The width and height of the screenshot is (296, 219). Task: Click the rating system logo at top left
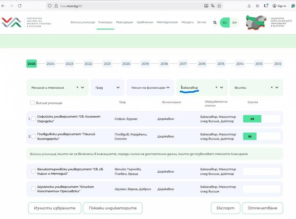pyautogui.click(x=26, y=22)
